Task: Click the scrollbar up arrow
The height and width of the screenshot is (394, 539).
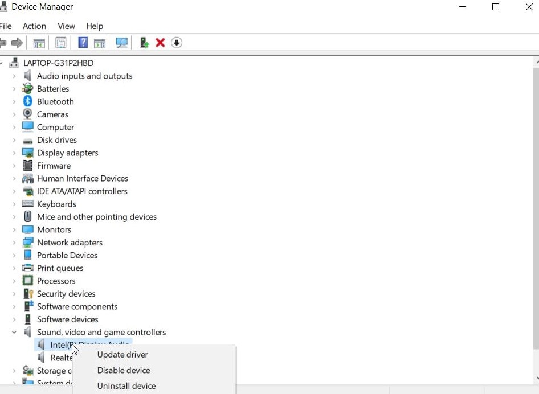Action: [x=536, y=63]
